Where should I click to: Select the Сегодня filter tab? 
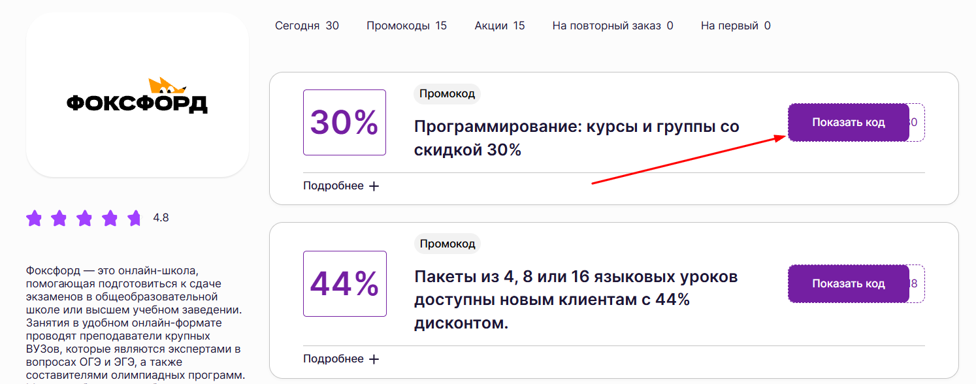[x=307, y=25]
